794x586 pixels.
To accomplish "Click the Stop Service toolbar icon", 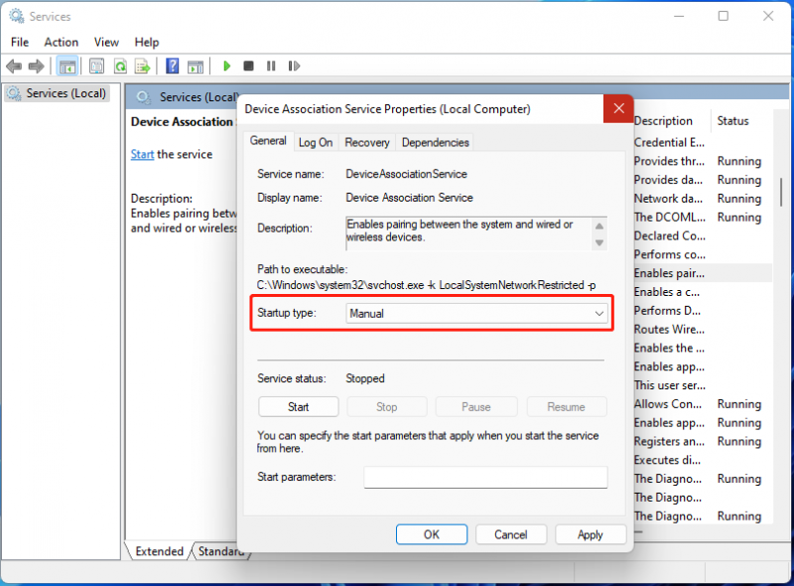I will coord(249,66).
